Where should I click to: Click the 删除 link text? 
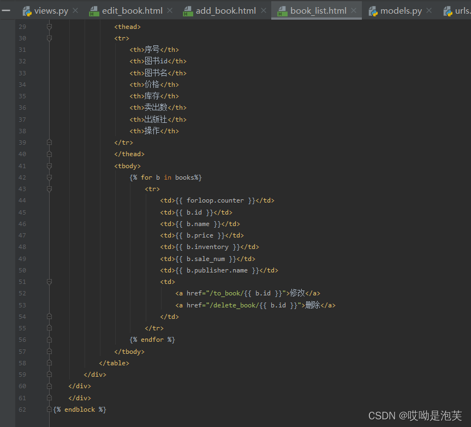313,305
